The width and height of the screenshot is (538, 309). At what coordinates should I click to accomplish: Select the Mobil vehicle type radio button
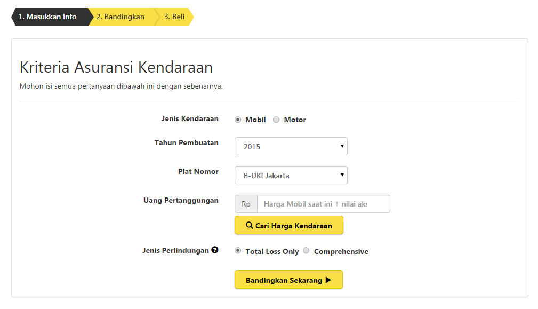[x=238, y=120]
